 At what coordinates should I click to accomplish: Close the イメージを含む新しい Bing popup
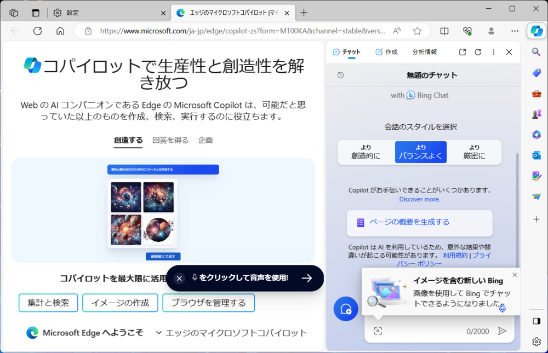tap(515, 275)
